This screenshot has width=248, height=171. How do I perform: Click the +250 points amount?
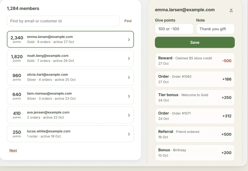(x=227, y=97)
